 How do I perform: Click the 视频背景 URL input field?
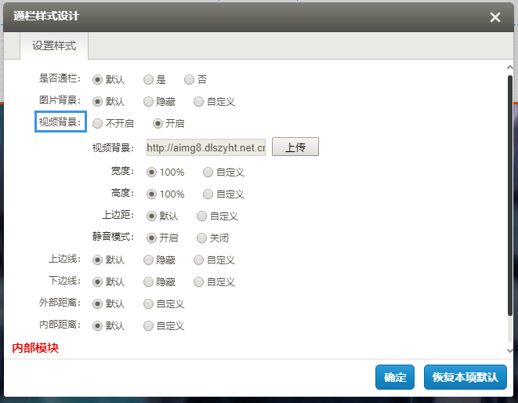(x=206, y=147)
